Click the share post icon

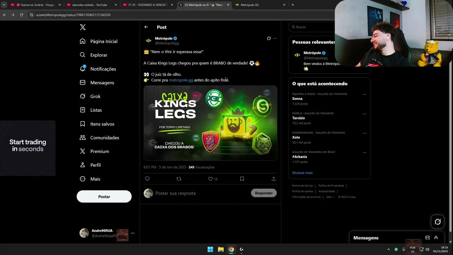274,179
